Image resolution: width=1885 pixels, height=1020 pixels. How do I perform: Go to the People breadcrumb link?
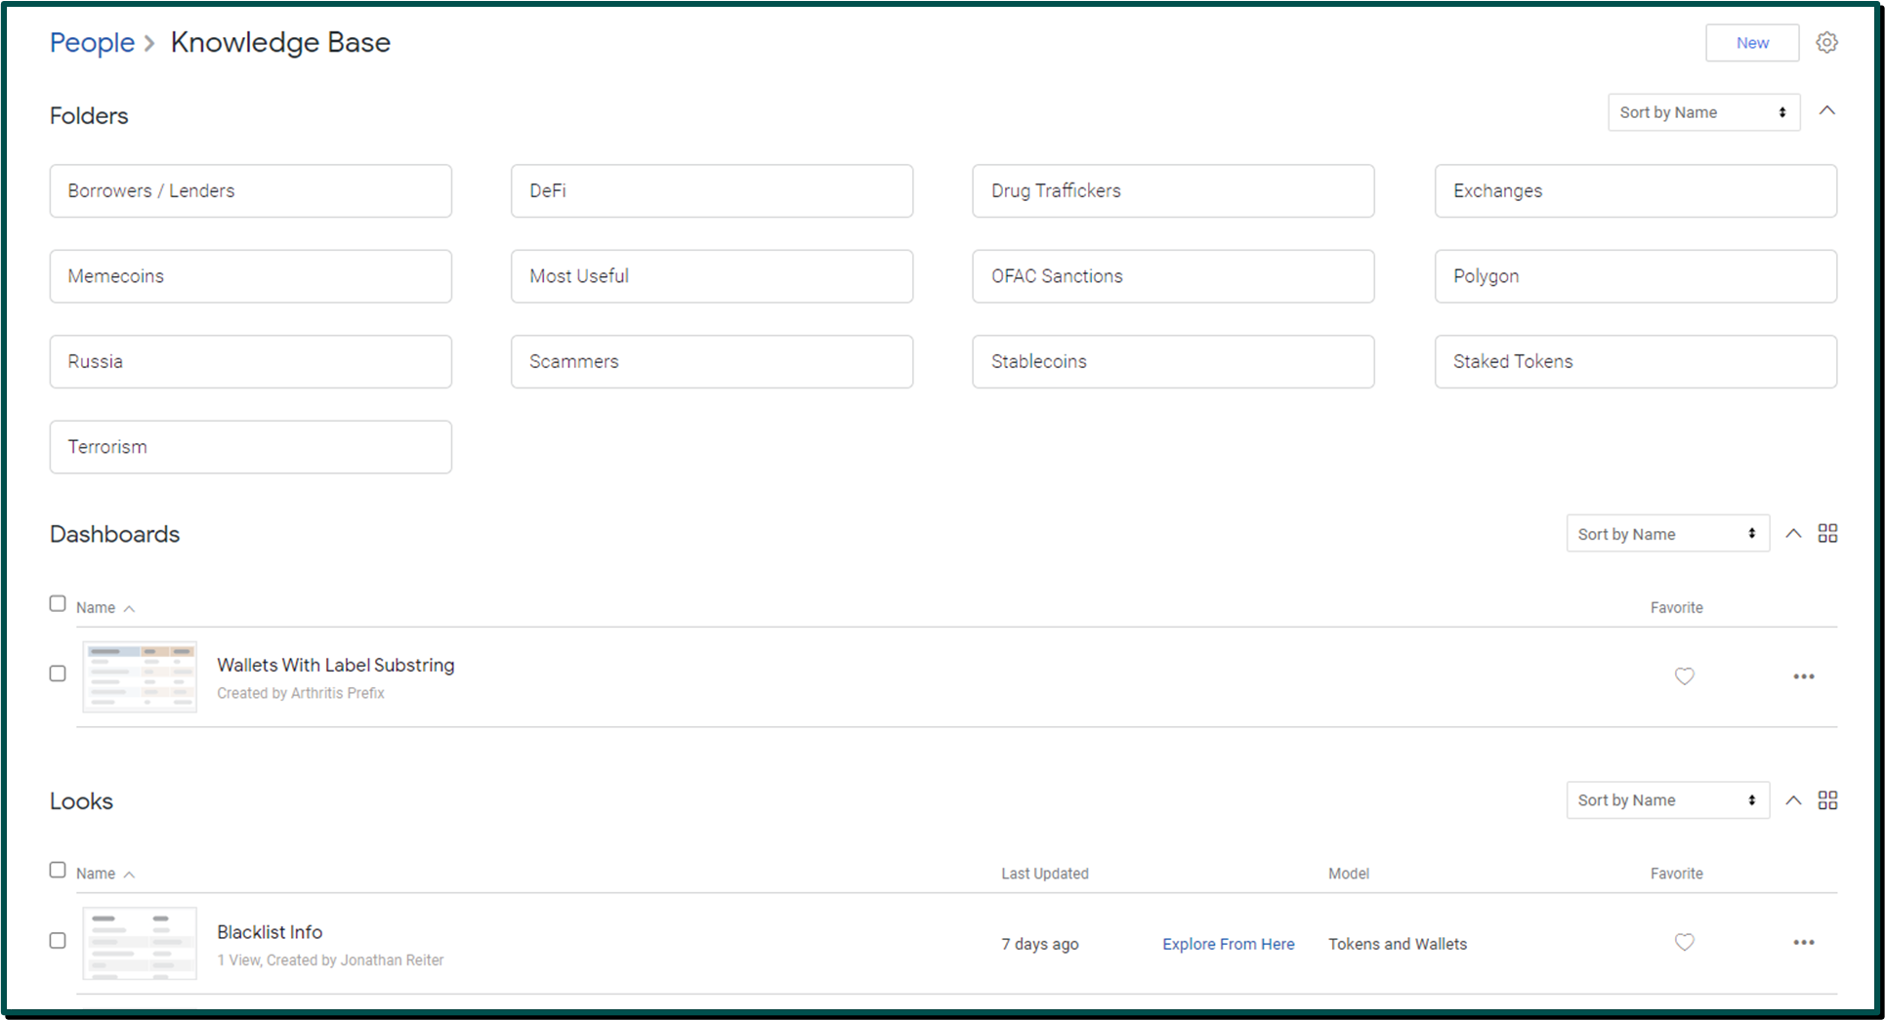pyautogui.click(x=92, y=42)
